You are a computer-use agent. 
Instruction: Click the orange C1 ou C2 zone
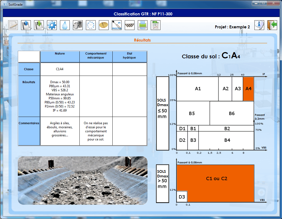(x=217, y=178)
